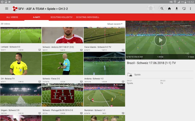
Task: Click the Spiele folder icon
Action: (130, 75)
